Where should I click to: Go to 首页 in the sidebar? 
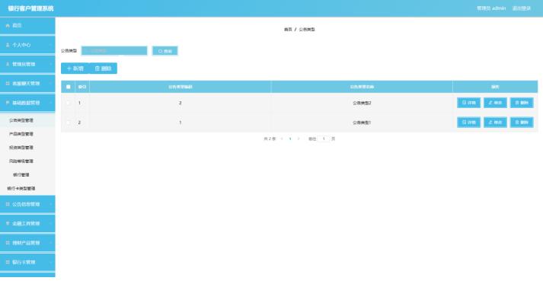tap(27, 26)
